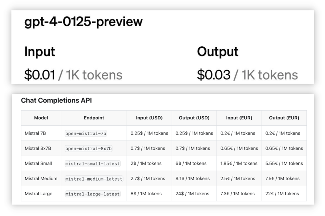Click the mistral-small-latest endpoint code
Viewport: 325px width, 216px height.
92,164
